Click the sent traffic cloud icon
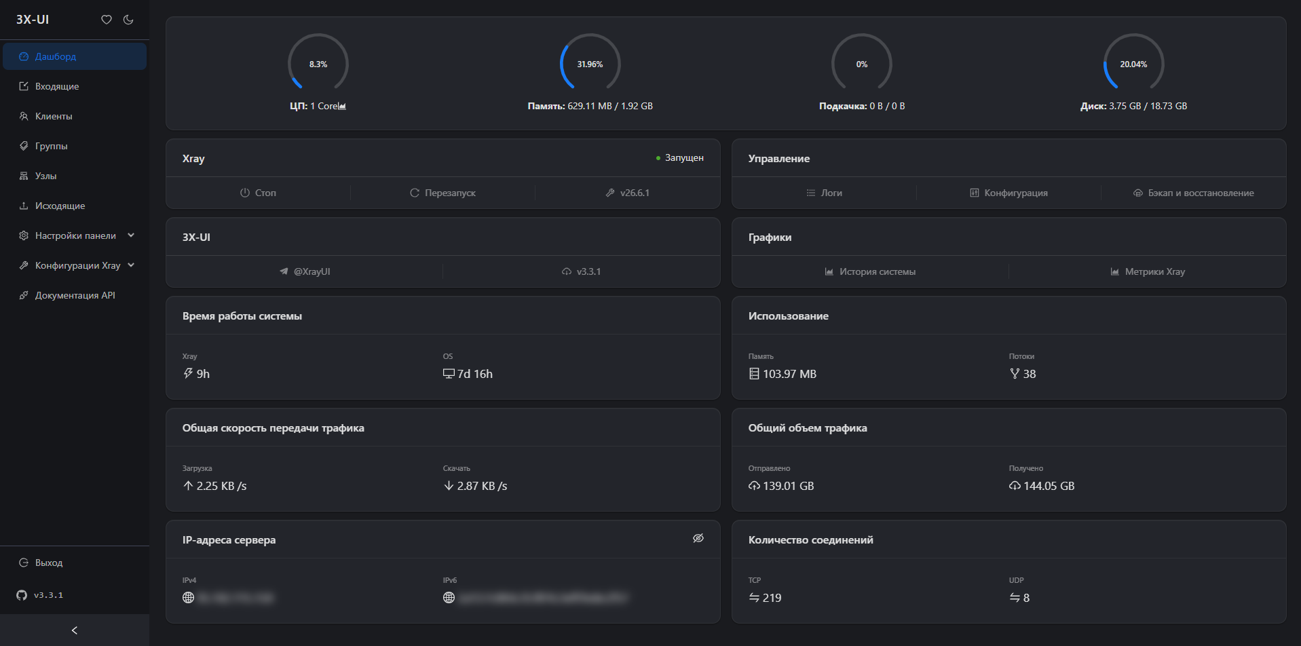 pyautogui.click(x=754, y=486)
